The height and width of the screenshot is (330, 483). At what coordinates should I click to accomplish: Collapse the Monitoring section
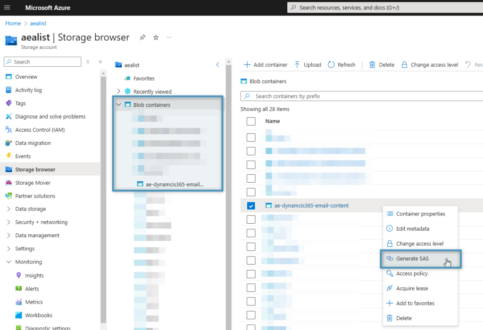click(x=8, y=262)
